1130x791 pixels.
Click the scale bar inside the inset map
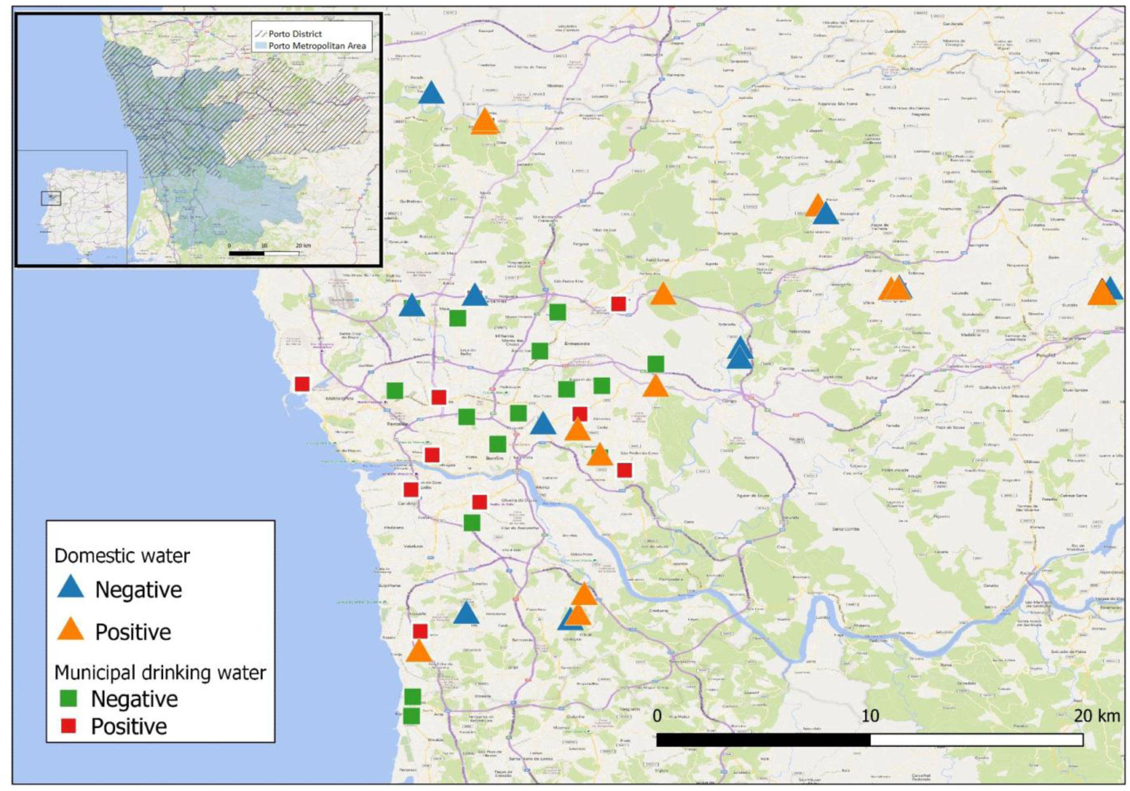coord(264,254)
